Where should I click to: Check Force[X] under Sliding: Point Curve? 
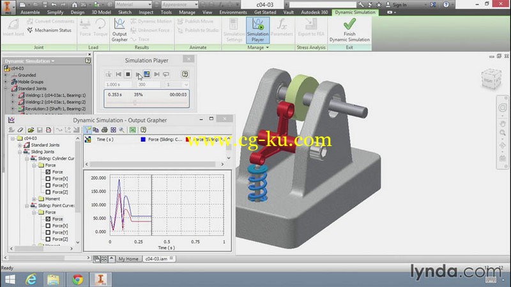[x=48, y=226]
